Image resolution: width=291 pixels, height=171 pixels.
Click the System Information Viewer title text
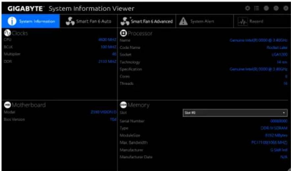91,9
